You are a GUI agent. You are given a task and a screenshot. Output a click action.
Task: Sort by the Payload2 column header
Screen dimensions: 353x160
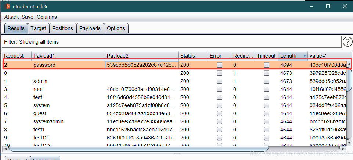pos(142,56)
